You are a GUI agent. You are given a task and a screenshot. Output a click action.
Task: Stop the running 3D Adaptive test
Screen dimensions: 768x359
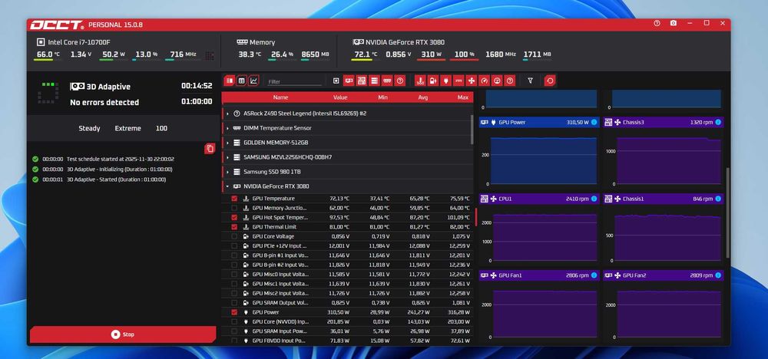coord(122,334)
